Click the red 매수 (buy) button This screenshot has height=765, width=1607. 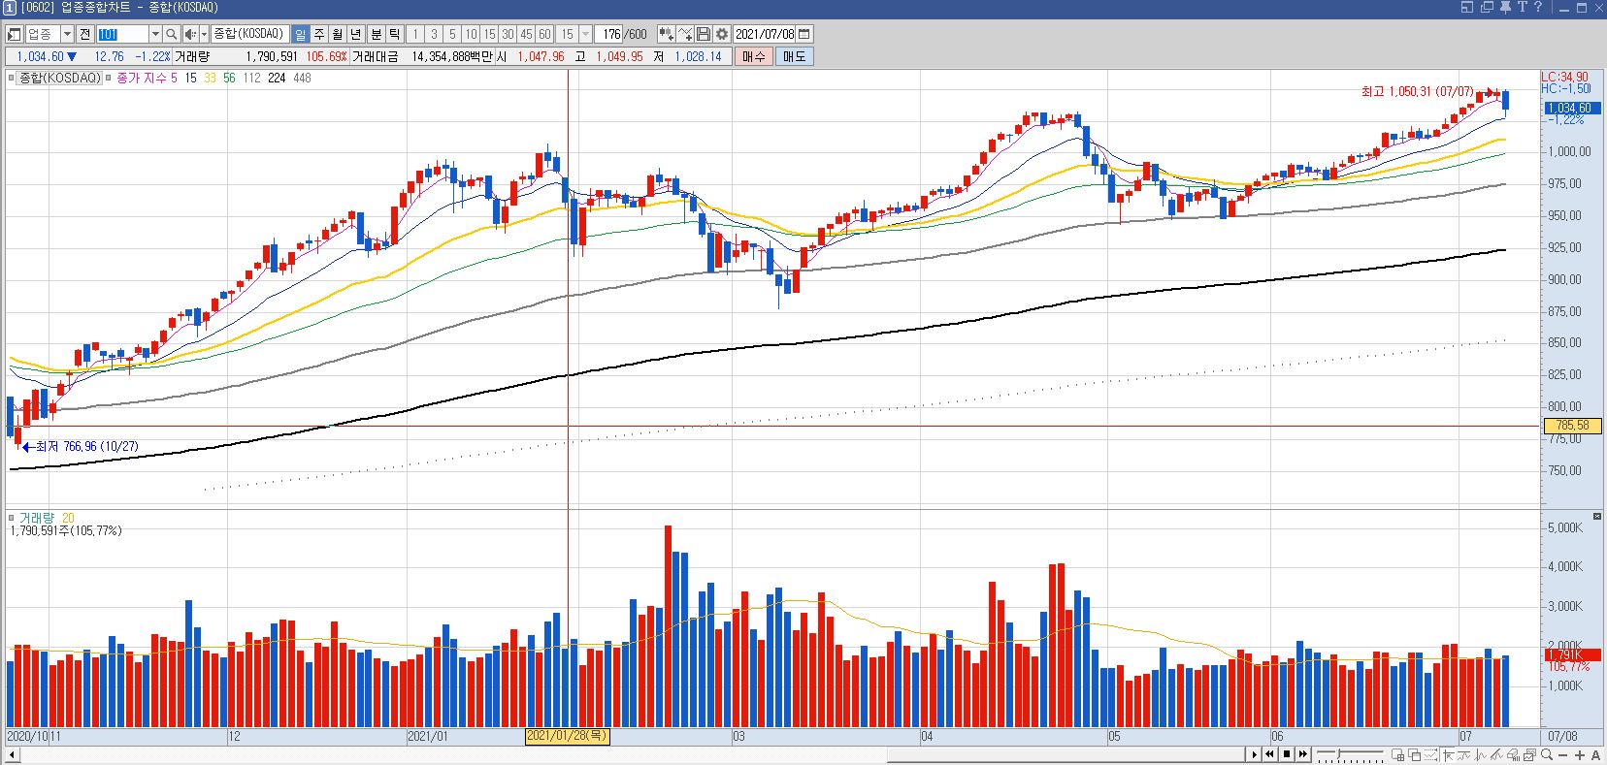(x=754, y=56)
